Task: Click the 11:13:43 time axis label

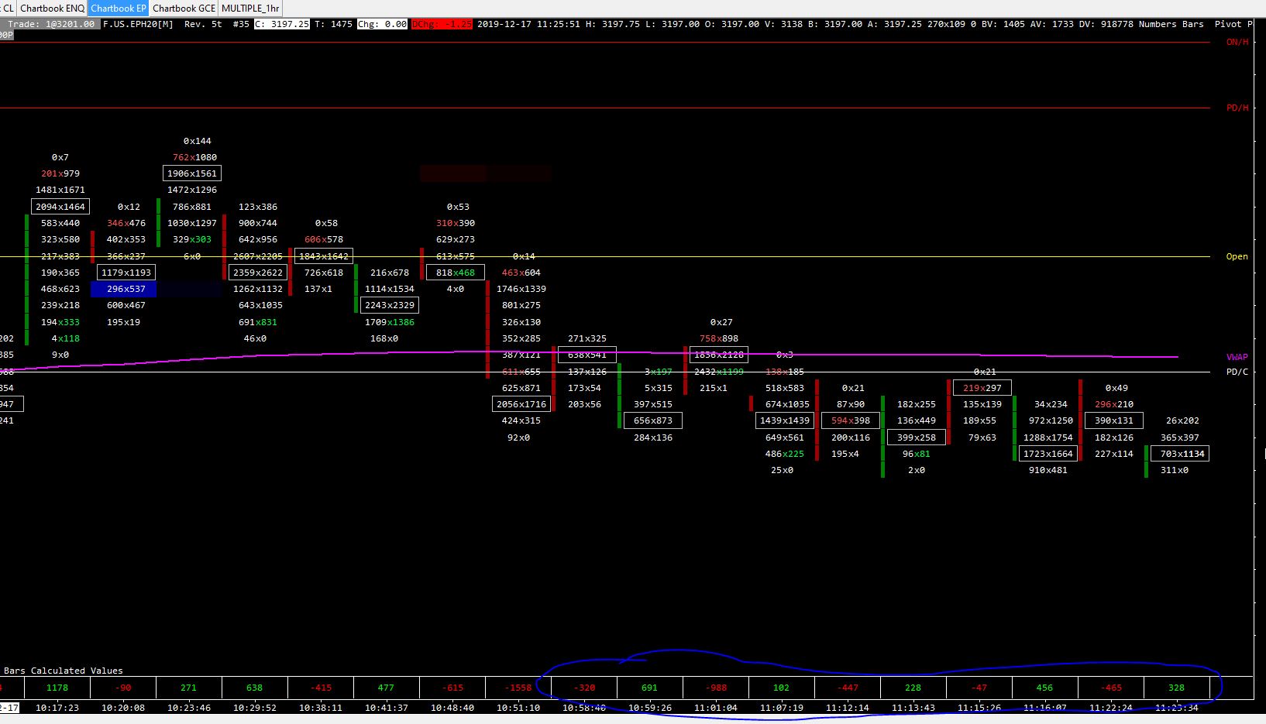Action: (913, 708)
